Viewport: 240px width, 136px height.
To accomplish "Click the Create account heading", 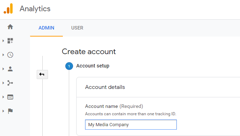I will coord(89,52).
